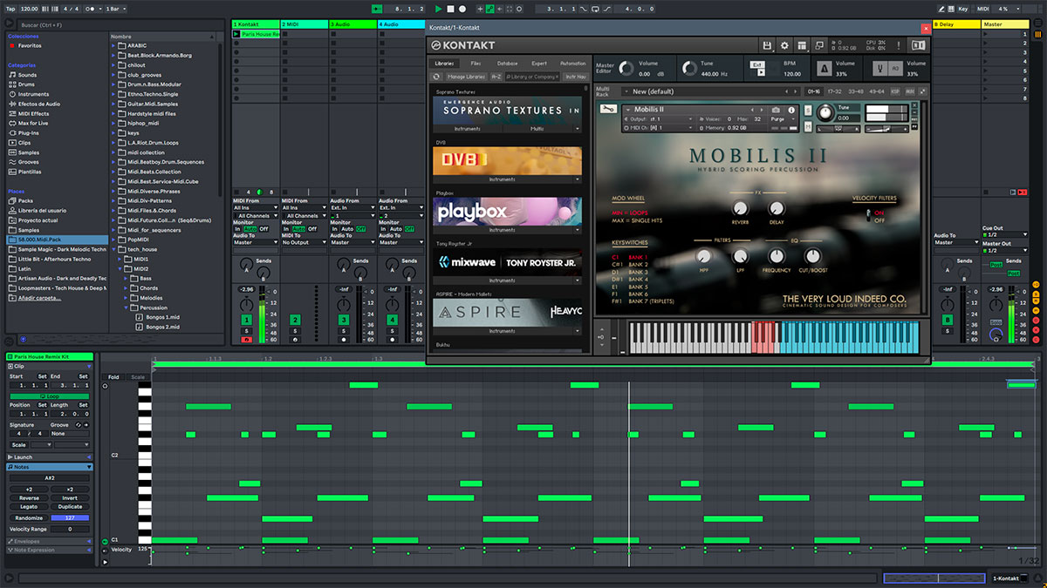1047x588 pixels.
Task: Click the Kontakt metronome icon
Action: click(825, 68)
